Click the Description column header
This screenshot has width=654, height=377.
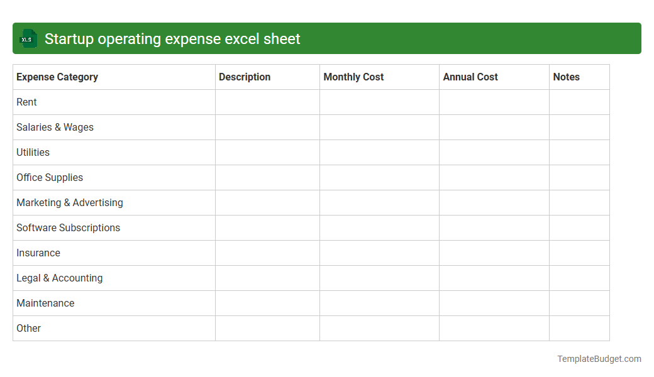click(245, 77)
